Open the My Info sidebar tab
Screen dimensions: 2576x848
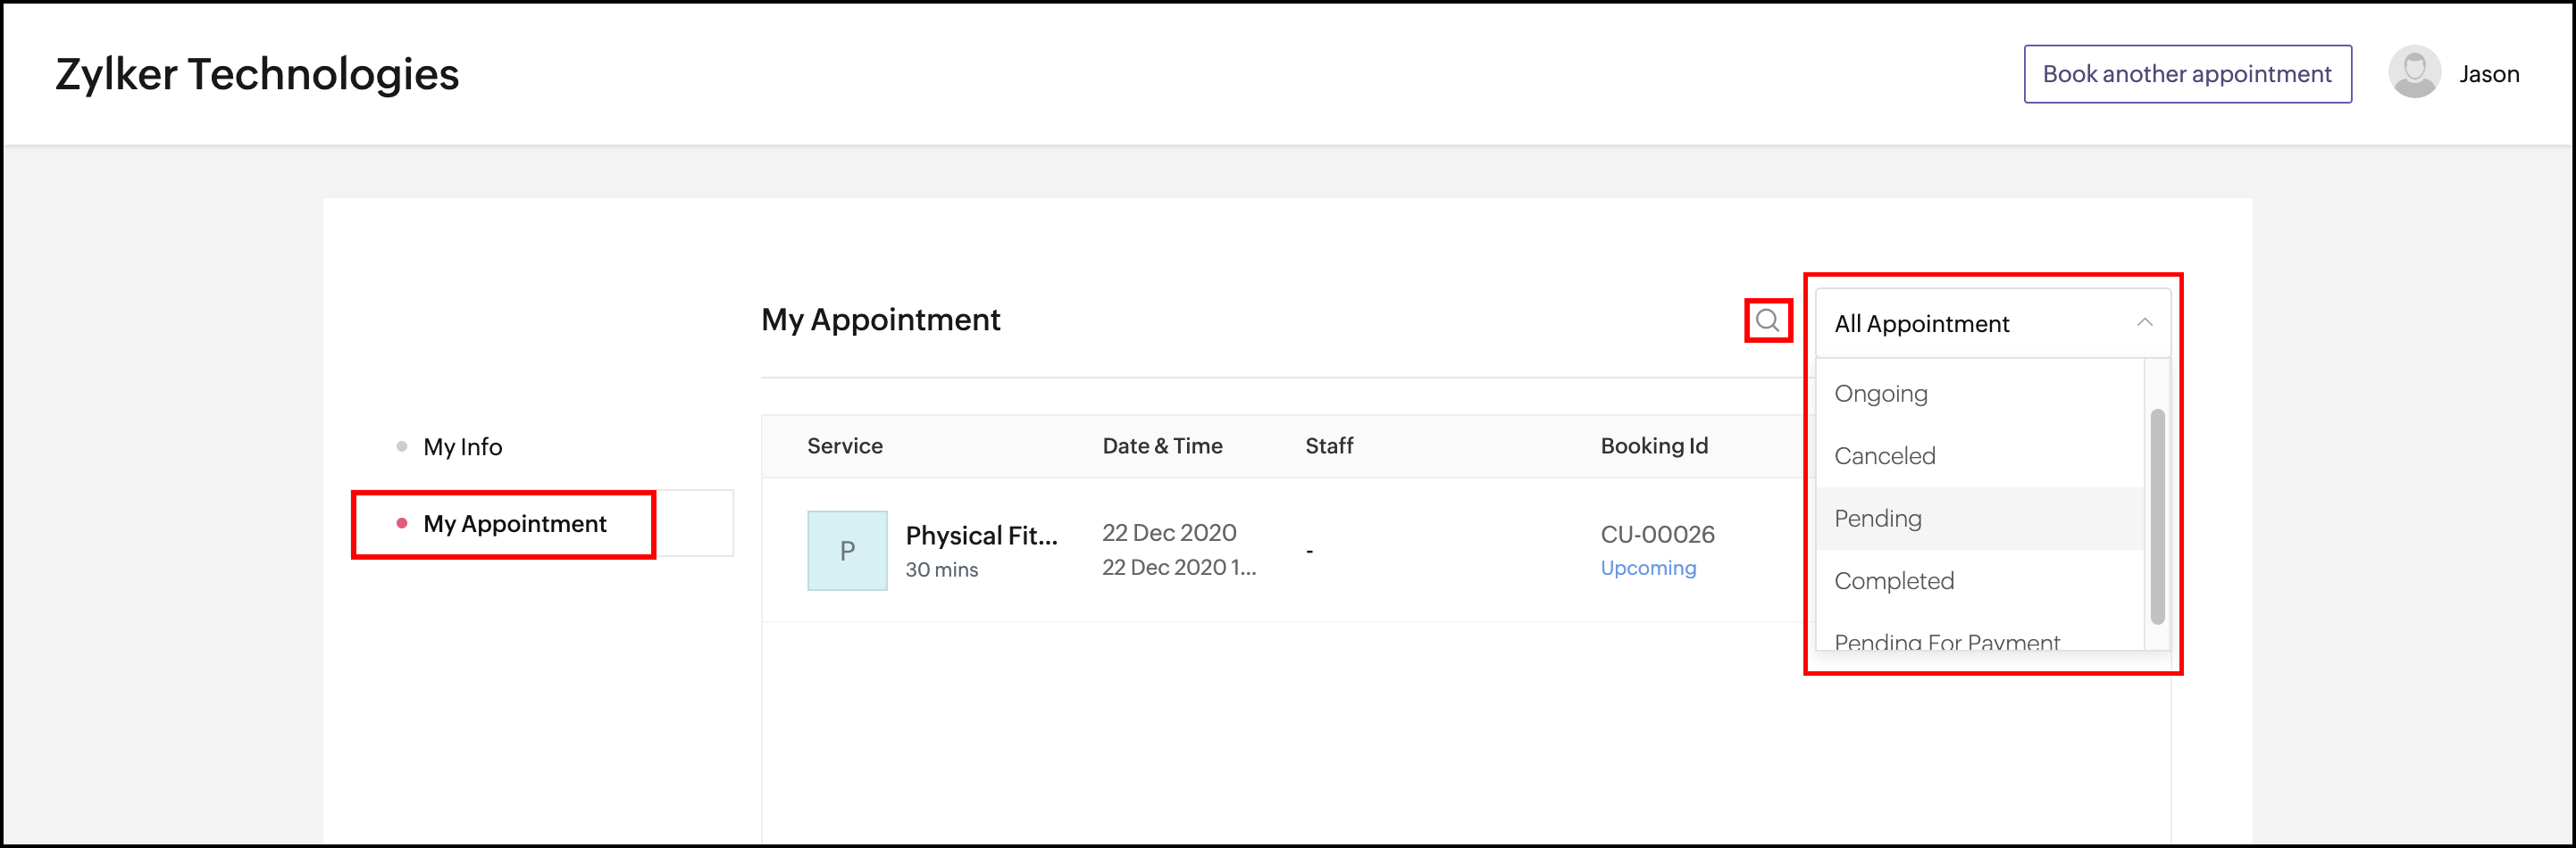(462, 446)
